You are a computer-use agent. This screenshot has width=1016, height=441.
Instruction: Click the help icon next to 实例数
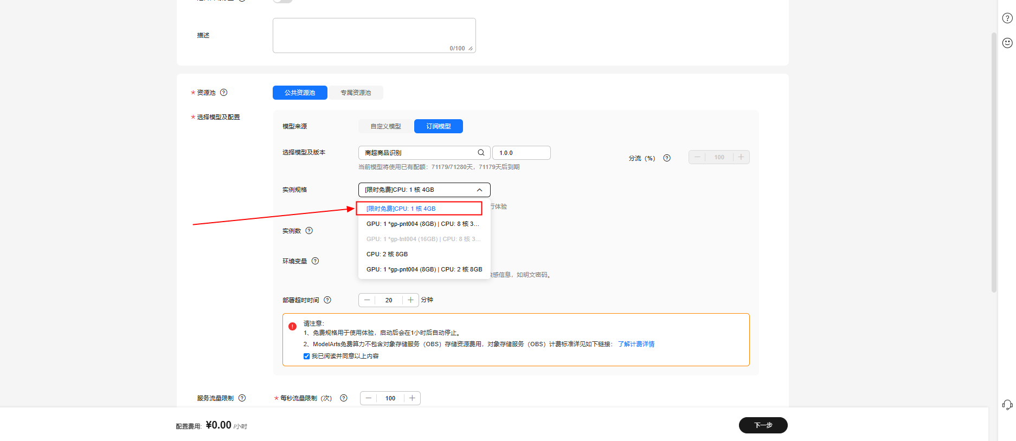[x=309, y=231]
